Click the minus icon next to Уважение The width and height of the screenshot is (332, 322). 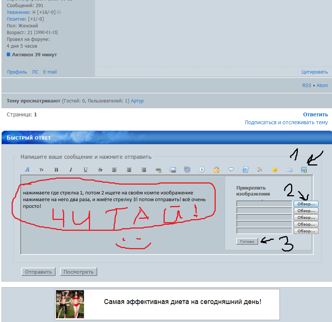pyautogui.click(x=59, y=12)
